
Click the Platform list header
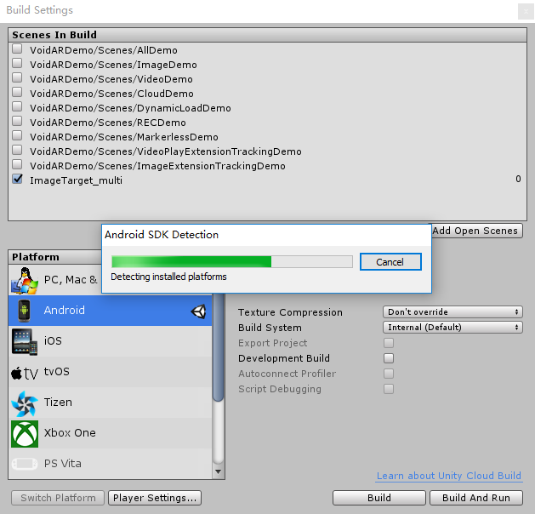(55, 257)
